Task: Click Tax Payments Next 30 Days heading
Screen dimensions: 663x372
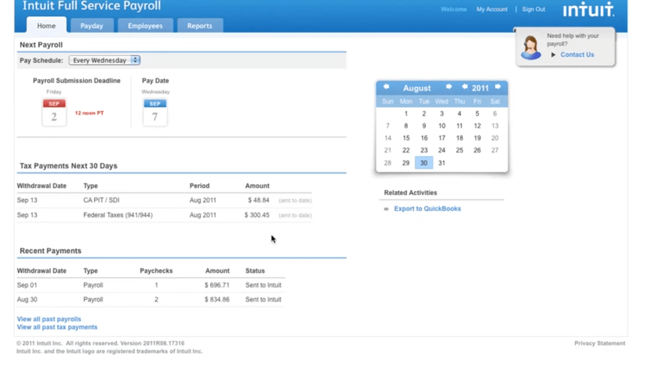Action: tap(68, 166)
